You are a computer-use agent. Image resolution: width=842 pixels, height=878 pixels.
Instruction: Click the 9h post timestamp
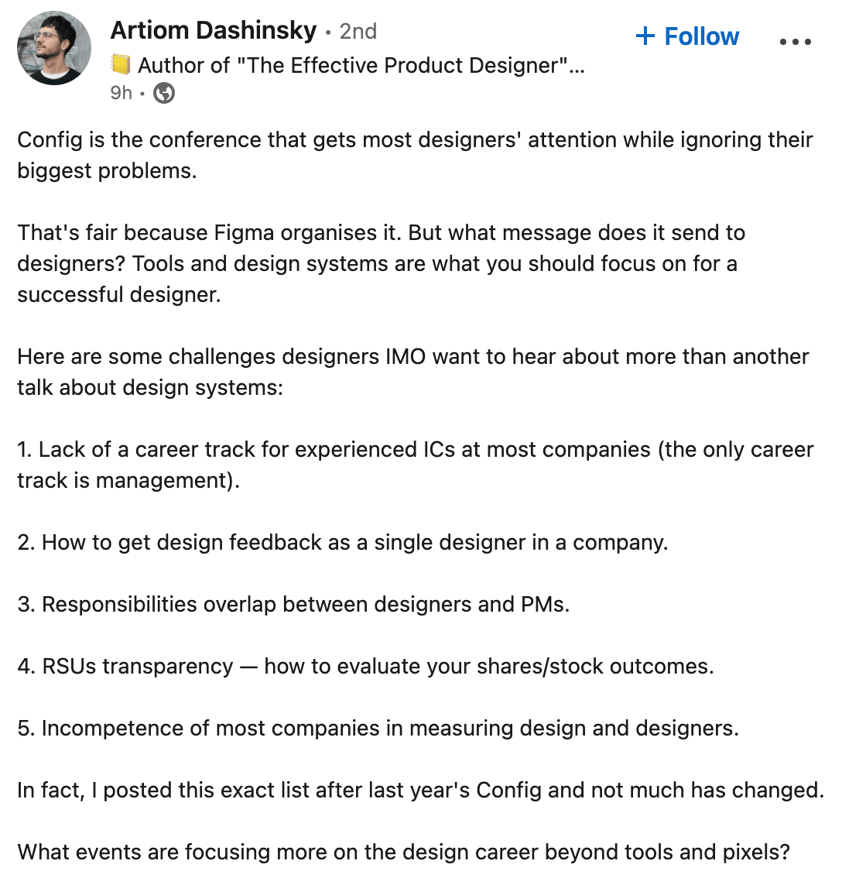pyautogui.click(x=121, y=92)
